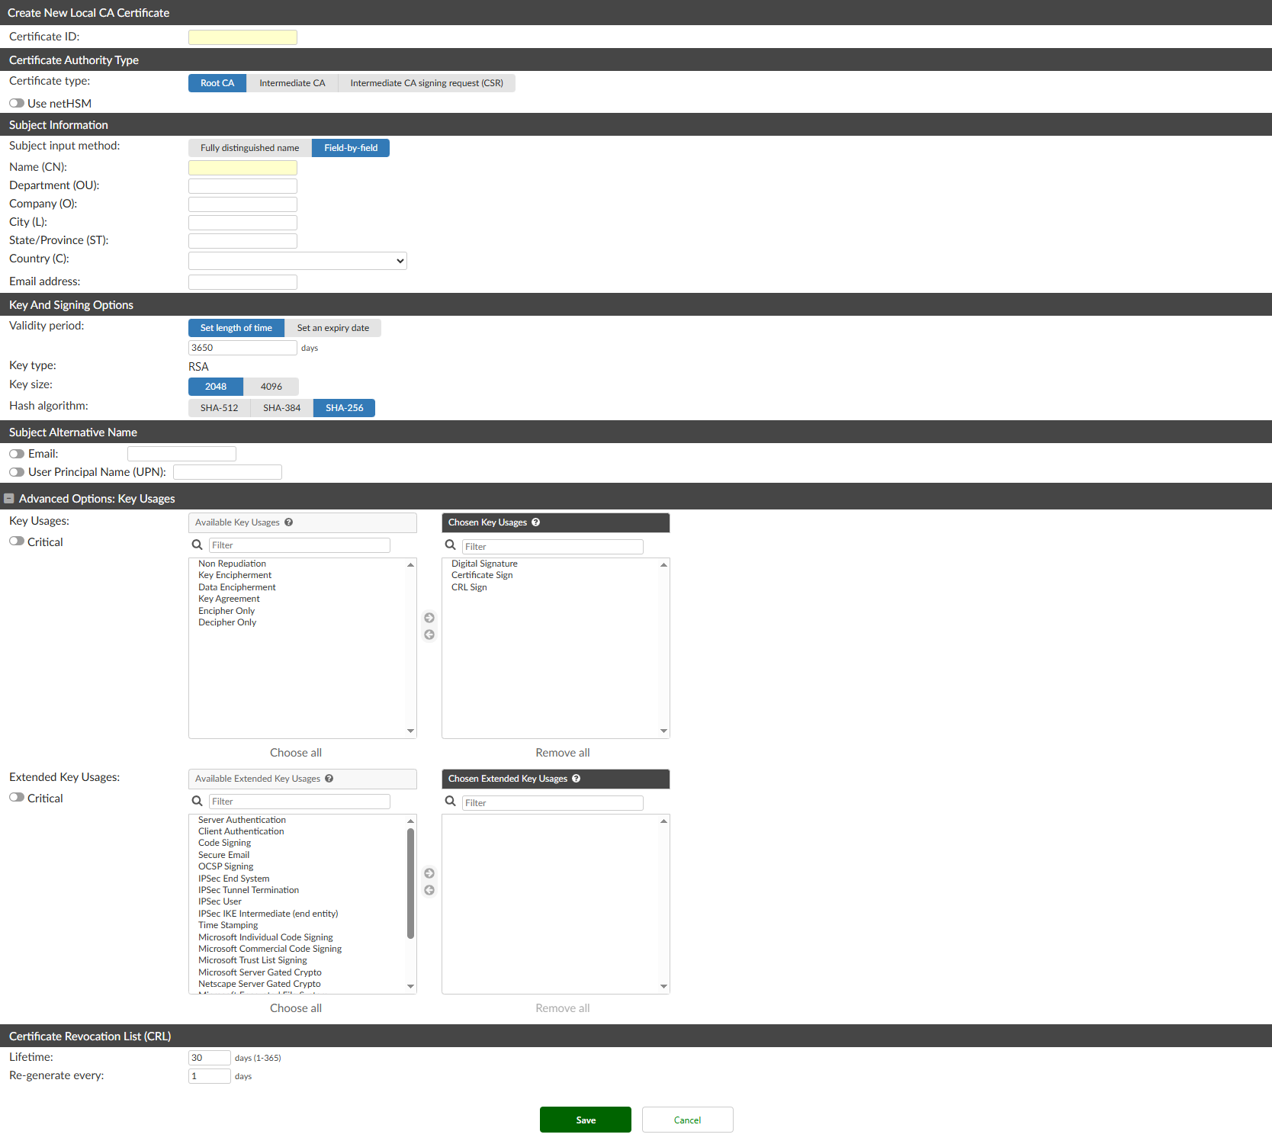
Task: Click the right arrow to add selected key usage
Action: click(429, 618)
